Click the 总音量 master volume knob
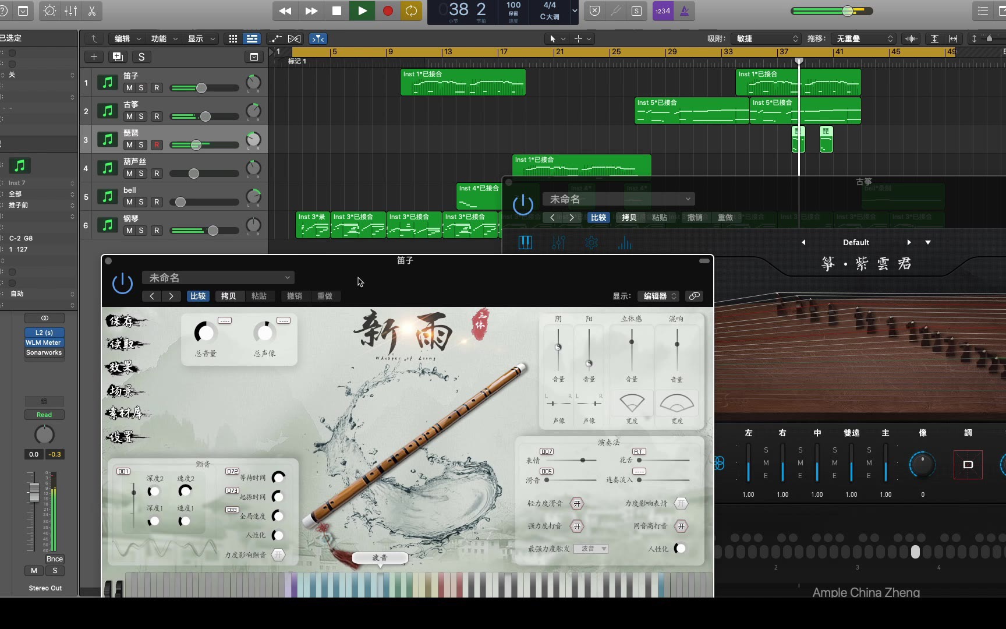1006x629 pixels. coord(205,333)
